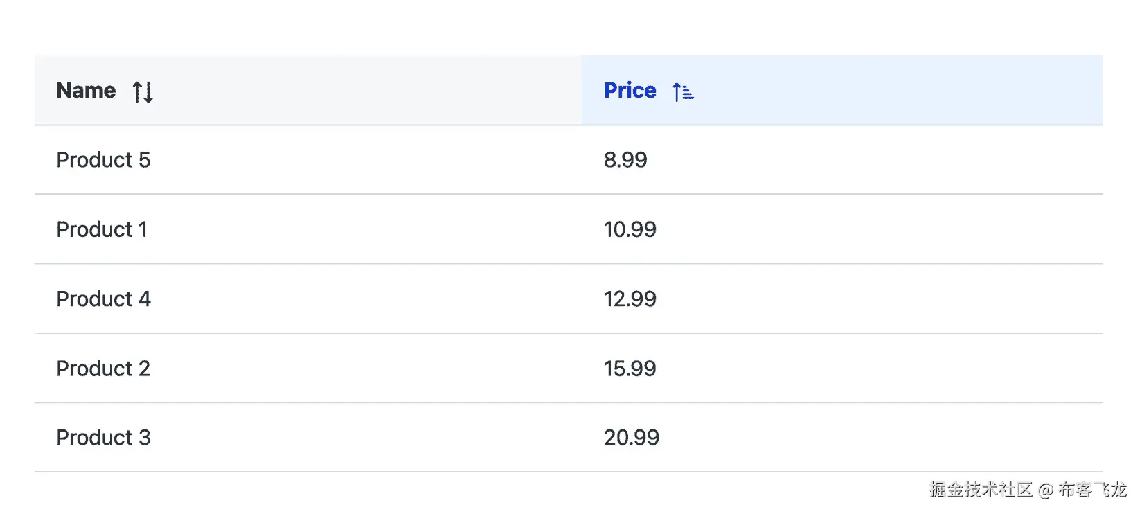Select the Product 4 name cell
The image size is (1142, 514).
pyautogui.click(x=308, y=299)
